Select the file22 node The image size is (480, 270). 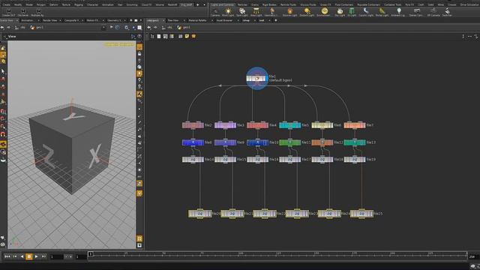click(x=265, y=214)
